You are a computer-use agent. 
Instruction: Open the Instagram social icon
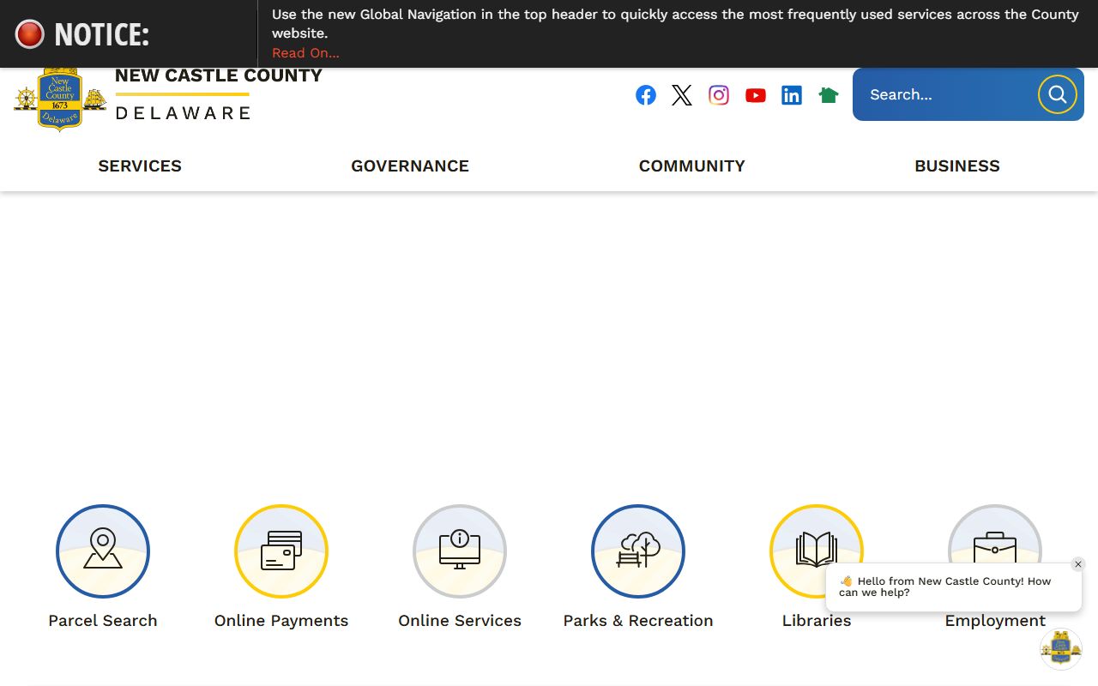point(719,95)
